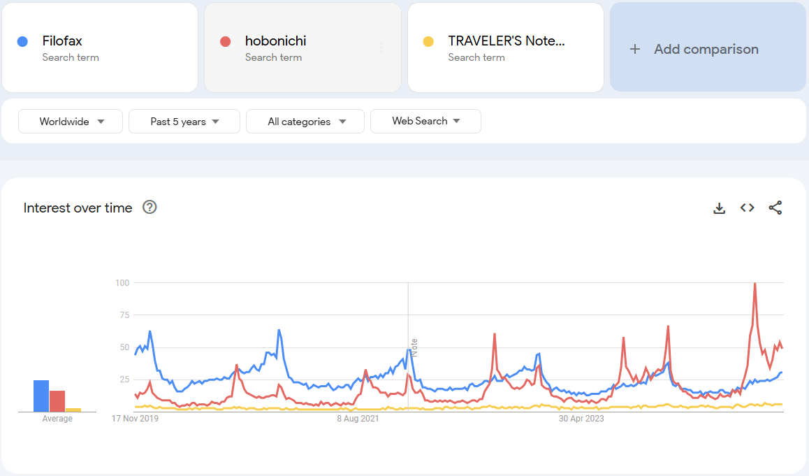Click the red hobonichi average bar
Image resolution: width=809 pixels, height=476 pixels.
point(57,401)
